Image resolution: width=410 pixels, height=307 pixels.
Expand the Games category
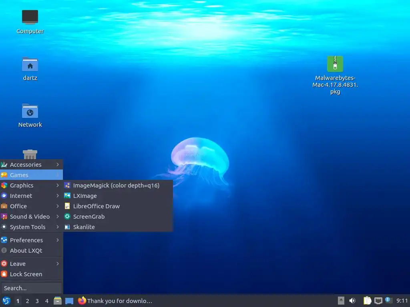pos(31,175)
